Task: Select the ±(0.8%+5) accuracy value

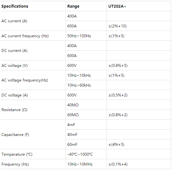Action: [x=118, y=66]
